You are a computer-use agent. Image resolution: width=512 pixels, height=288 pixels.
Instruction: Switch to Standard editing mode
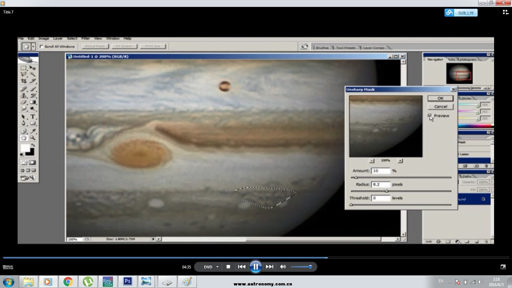[24, 163]
